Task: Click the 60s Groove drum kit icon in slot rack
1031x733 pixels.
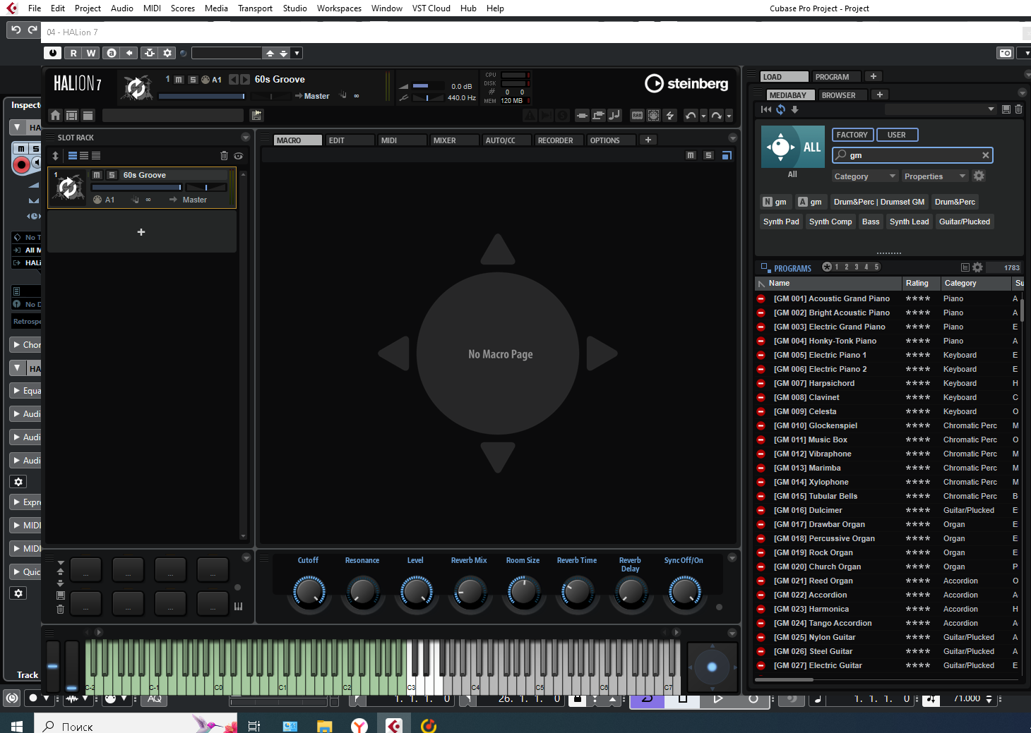Action: 68,188
